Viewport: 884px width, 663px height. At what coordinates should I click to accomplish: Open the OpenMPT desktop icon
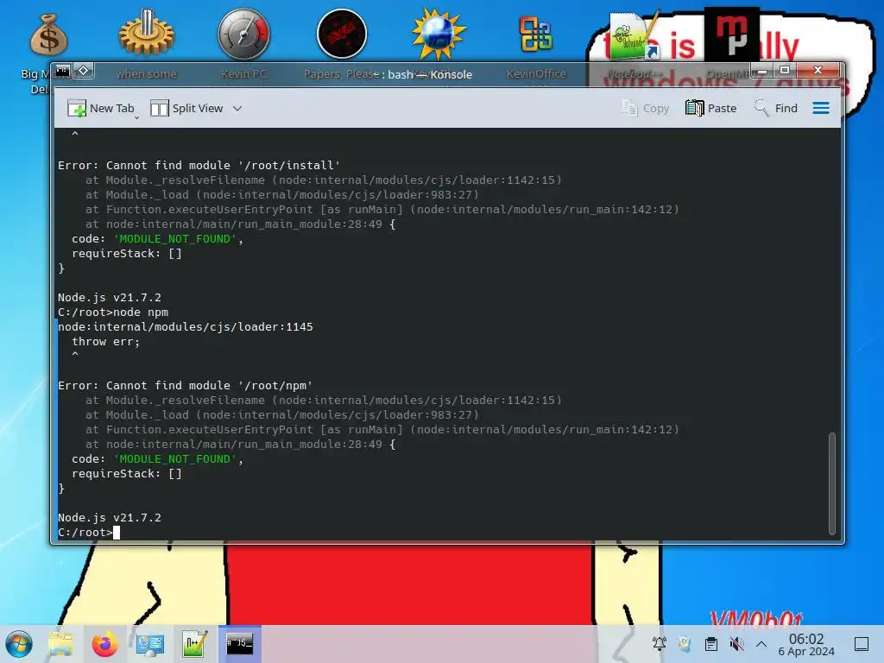click(x=731, y=34)
